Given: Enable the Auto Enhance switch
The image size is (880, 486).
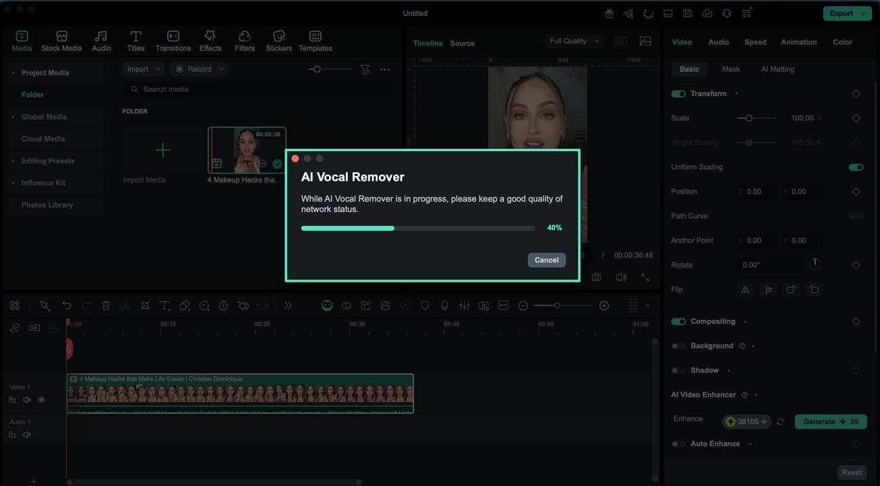Looking at the screenshot, I should pyautogui.click(x=678, y=444).
